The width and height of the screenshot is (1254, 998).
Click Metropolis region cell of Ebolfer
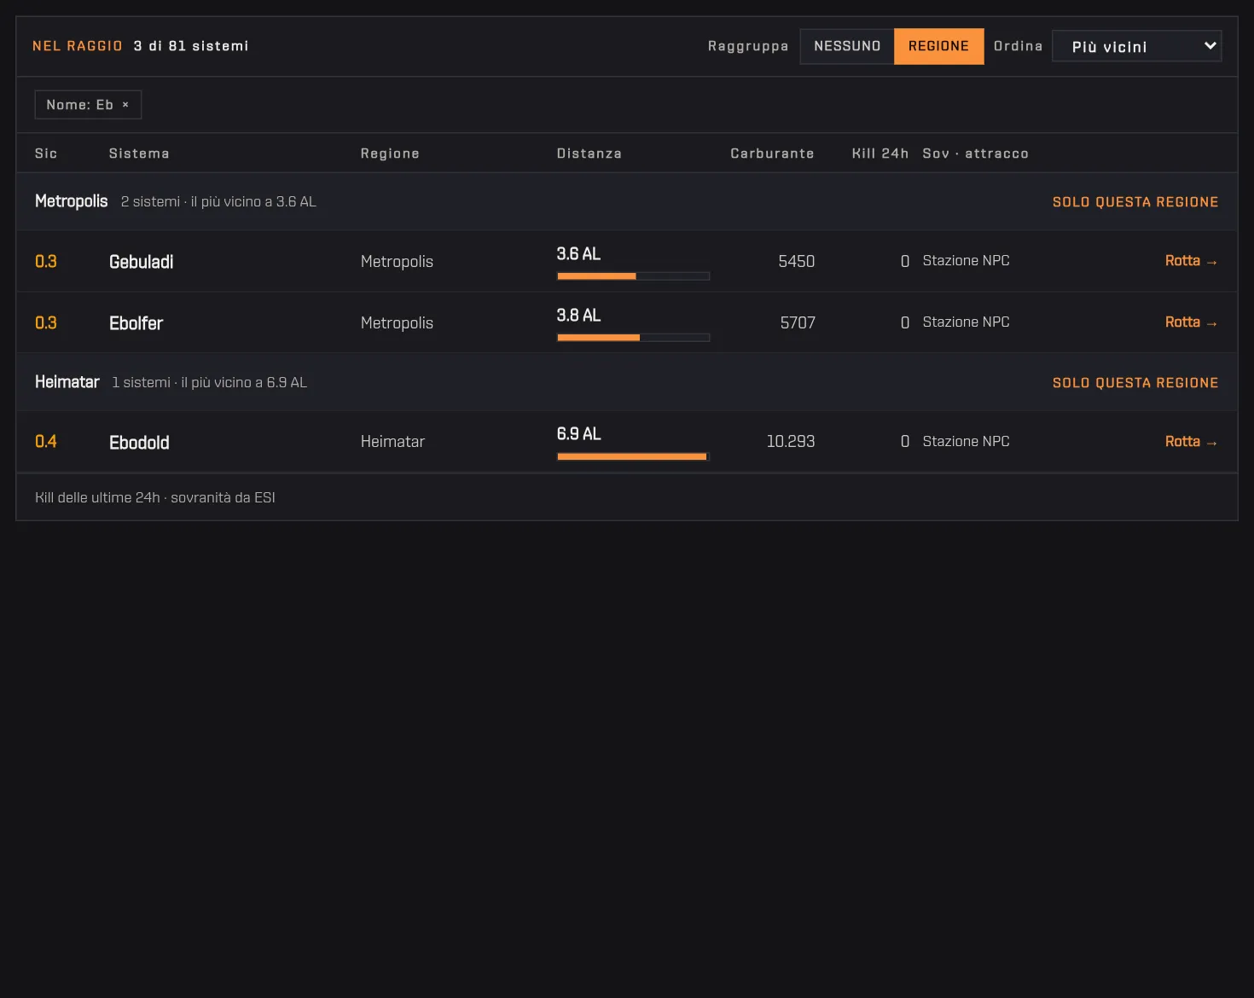397,323
